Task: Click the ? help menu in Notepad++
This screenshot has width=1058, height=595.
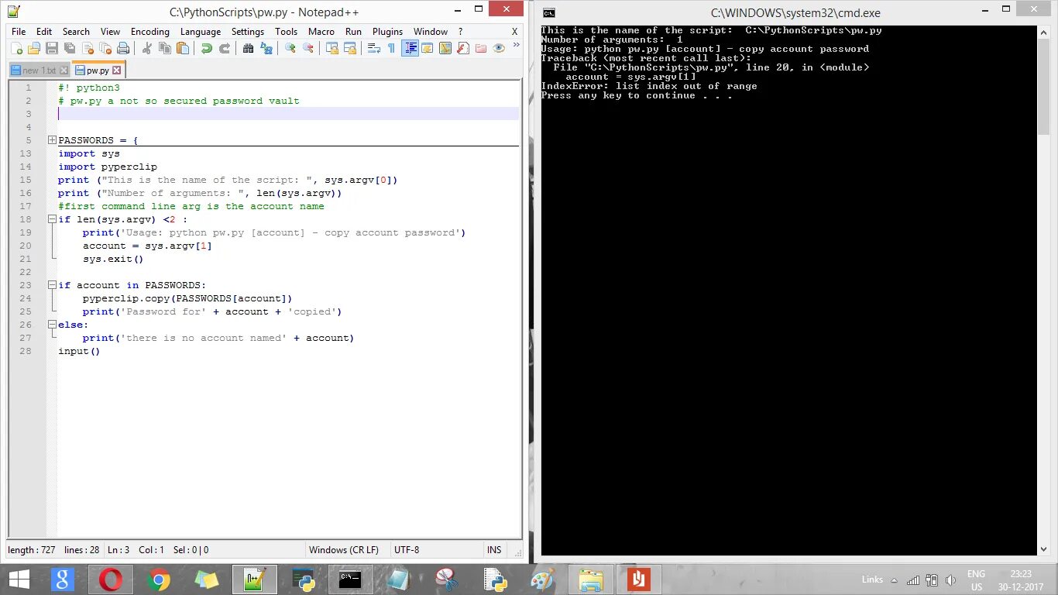Action: coord(460,32)
